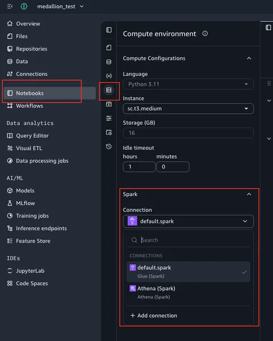
Task: Expand the lower chevron at right edge
Action: [x=269, y=138]
